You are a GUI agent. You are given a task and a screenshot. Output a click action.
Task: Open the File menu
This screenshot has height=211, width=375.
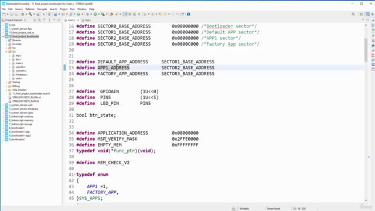[x=4, y=9]
